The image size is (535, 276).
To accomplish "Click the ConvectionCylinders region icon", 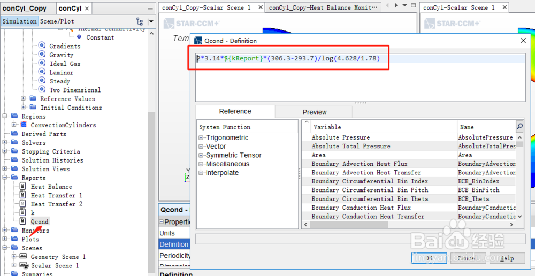I will point(24,125).
